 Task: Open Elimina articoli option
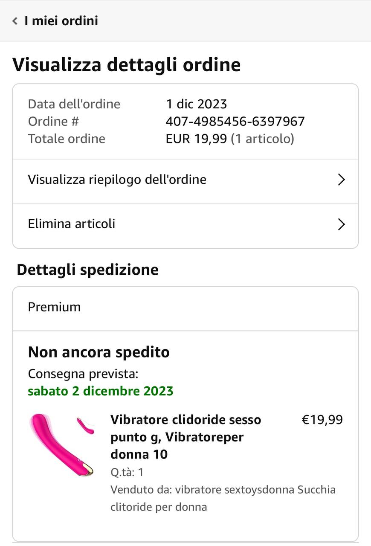[x=72, y=224]
